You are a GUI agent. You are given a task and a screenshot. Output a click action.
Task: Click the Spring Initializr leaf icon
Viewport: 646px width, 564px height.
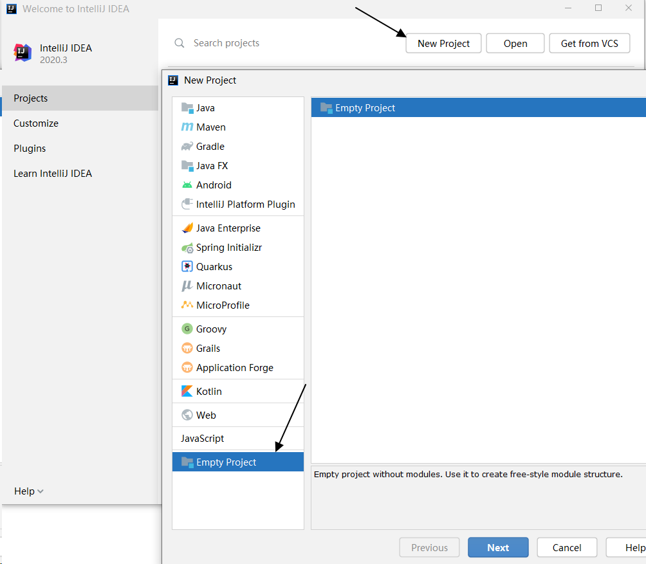click(187, 248)
